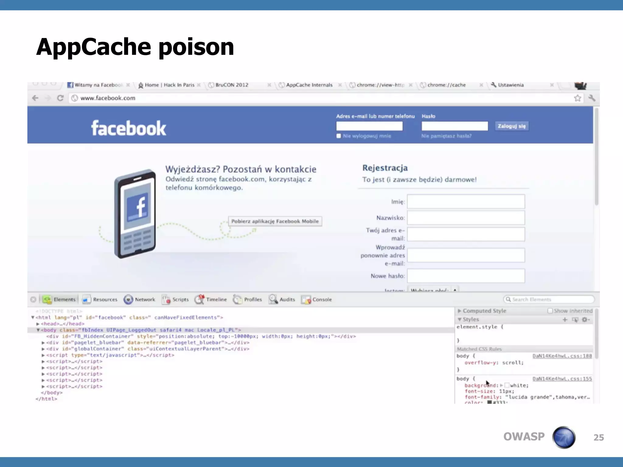The image size is (623, 467).
Task: Click the Imię input field
Action: pyautogui.click(x=466, y=202)
